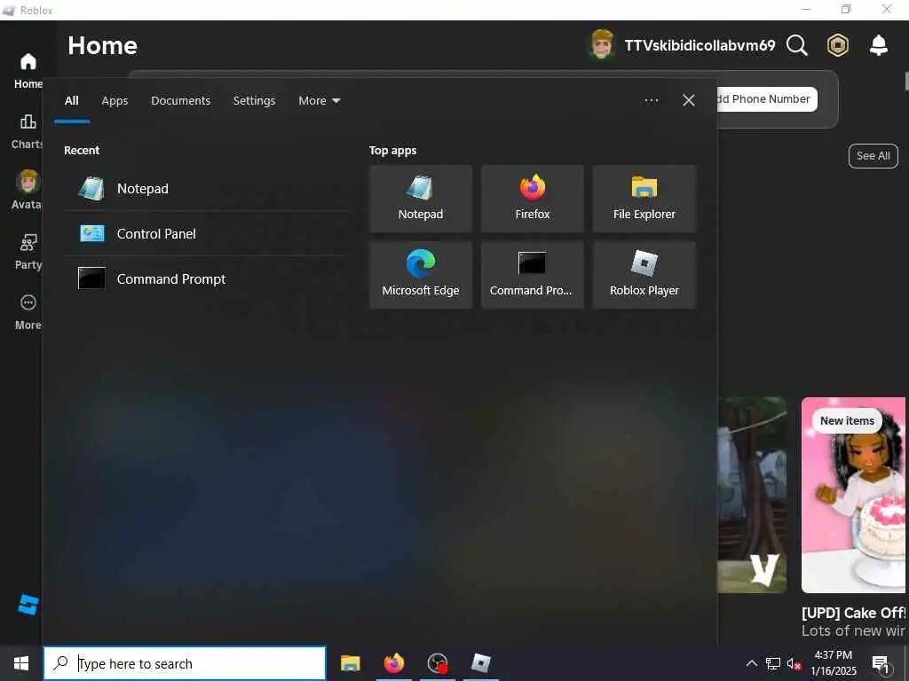
Task: Open the Command Prompt tile in Top apps
Action: tap(533, 275)
